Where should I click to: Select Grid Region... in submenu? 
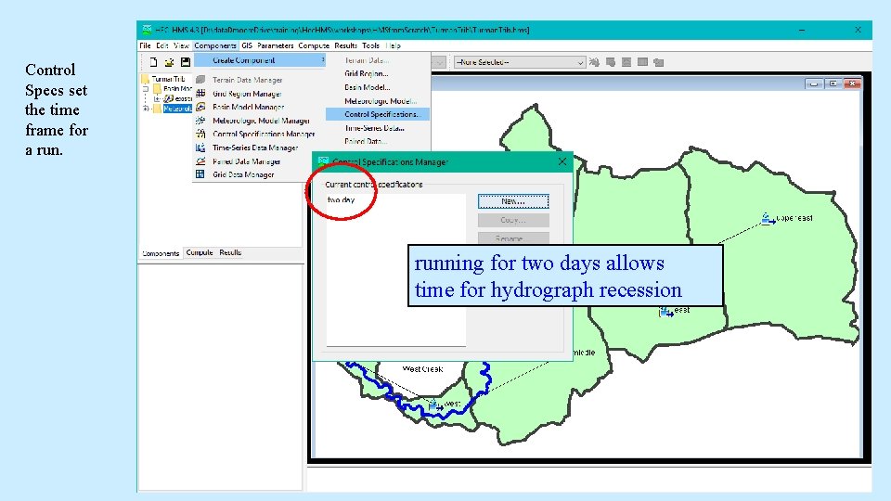tap(366, 74)
